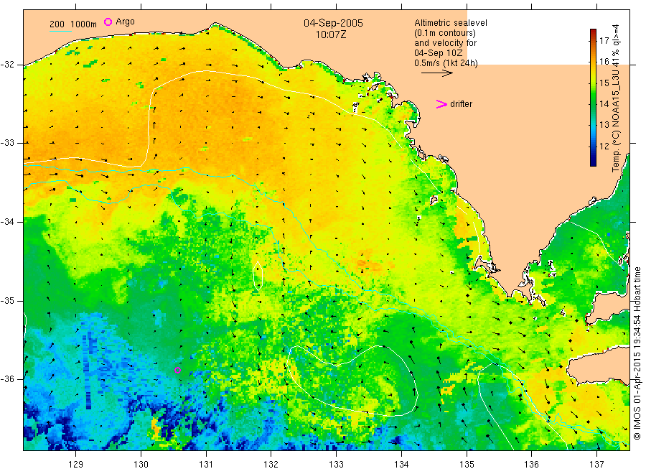Click the '134' longitude axis label

(x=401, y=465)
